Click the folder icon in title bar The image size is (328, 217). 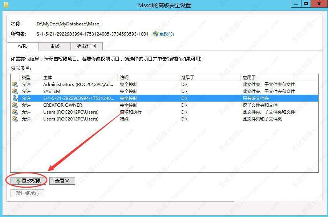pos(6,5)
